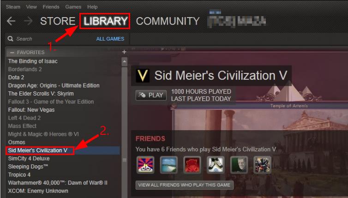This screenshot has height=198, width=348.
Task: Click the Civilization V game logo icon
Action: pos(143,76)
